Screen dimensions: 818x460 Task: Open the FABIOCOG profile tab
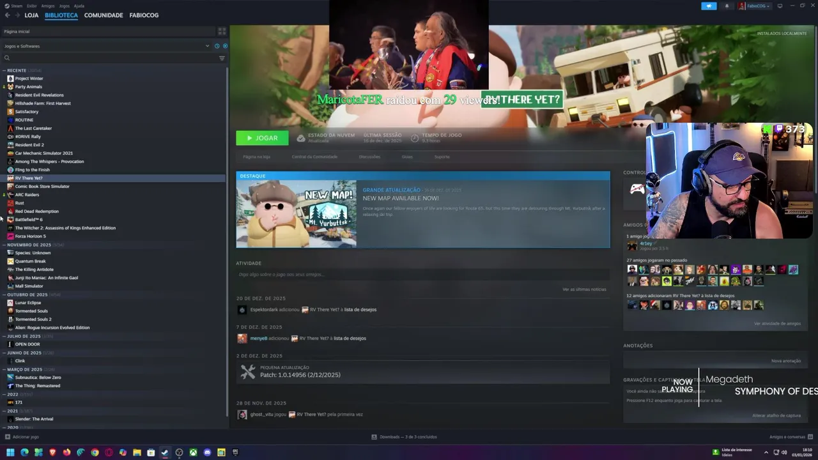coord(144,15)
